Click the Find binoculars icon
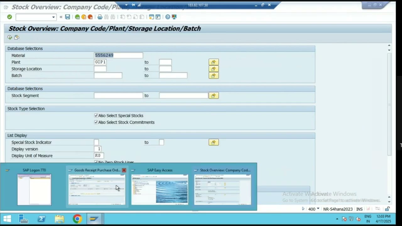402x226 pixels. [106, 17]
